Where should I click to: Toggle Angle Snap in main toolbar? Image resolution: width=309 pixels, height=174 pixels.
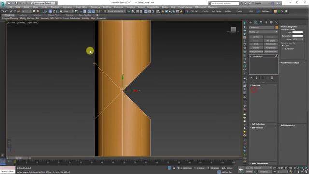93,11
